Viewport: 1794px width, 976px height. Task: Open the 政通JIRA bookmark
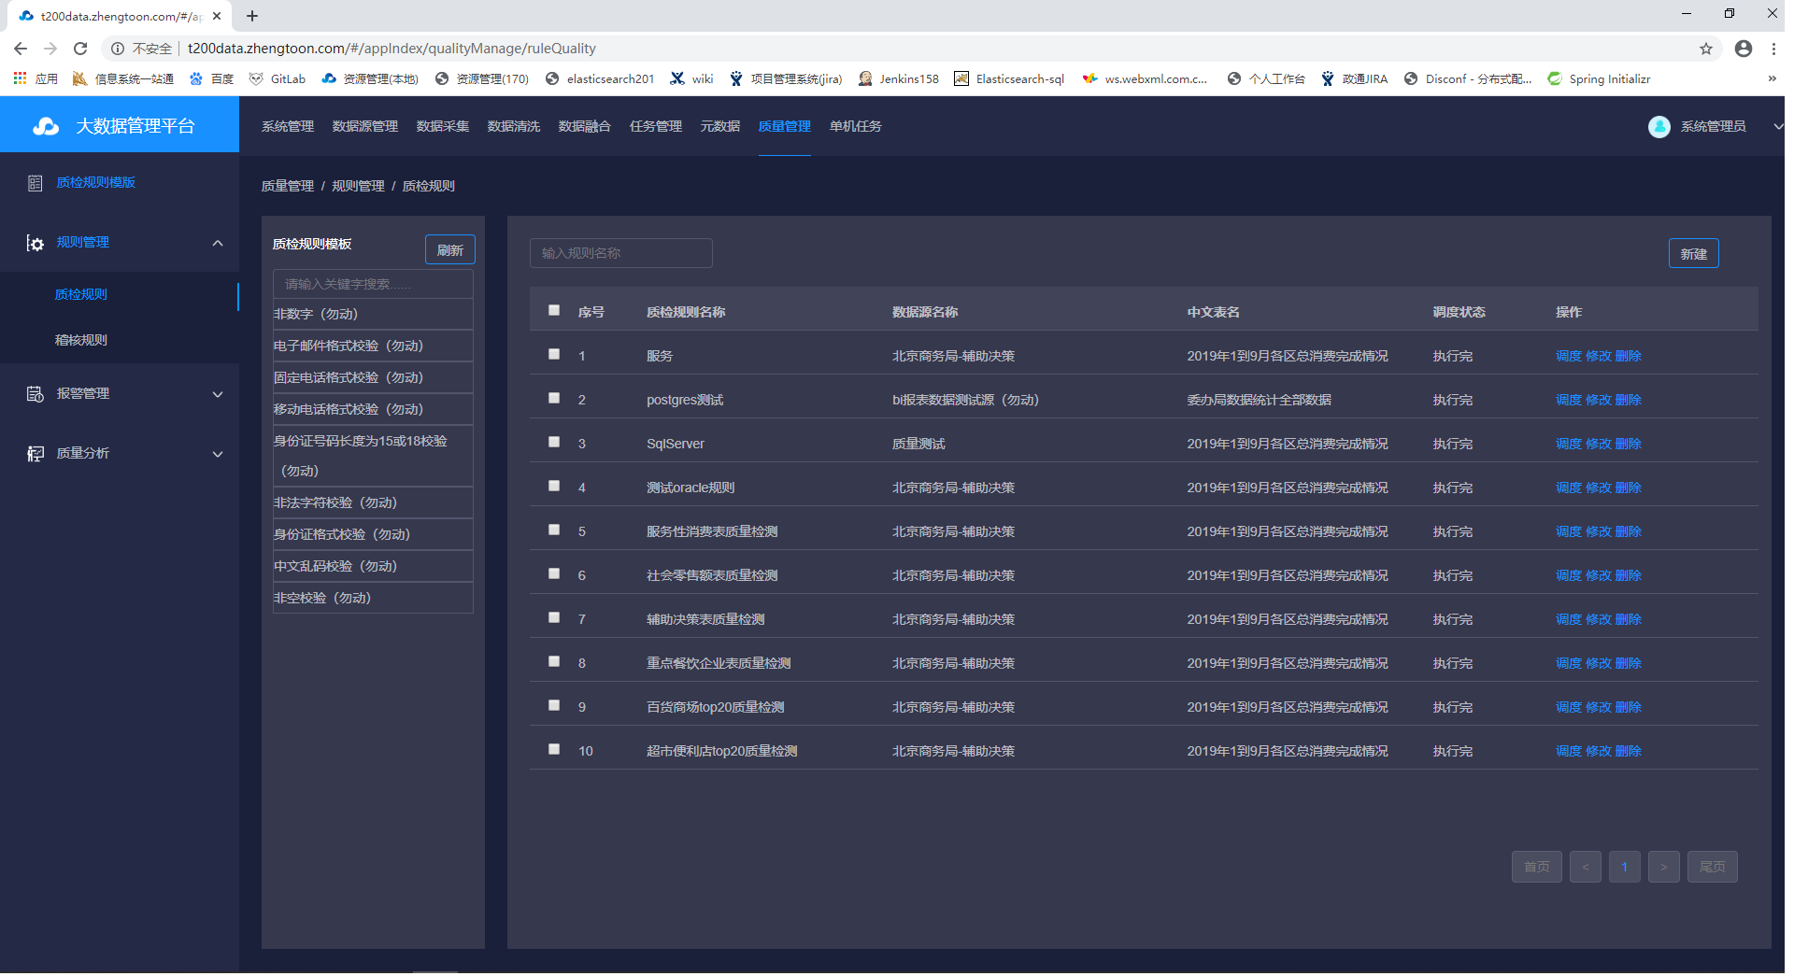pos(1354,78)
